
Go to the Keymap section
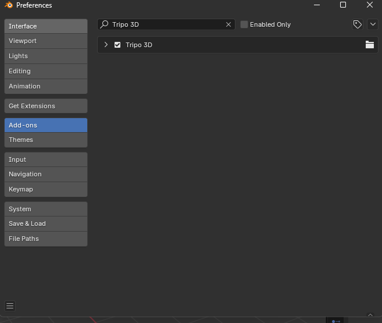(x=46, y=189)
